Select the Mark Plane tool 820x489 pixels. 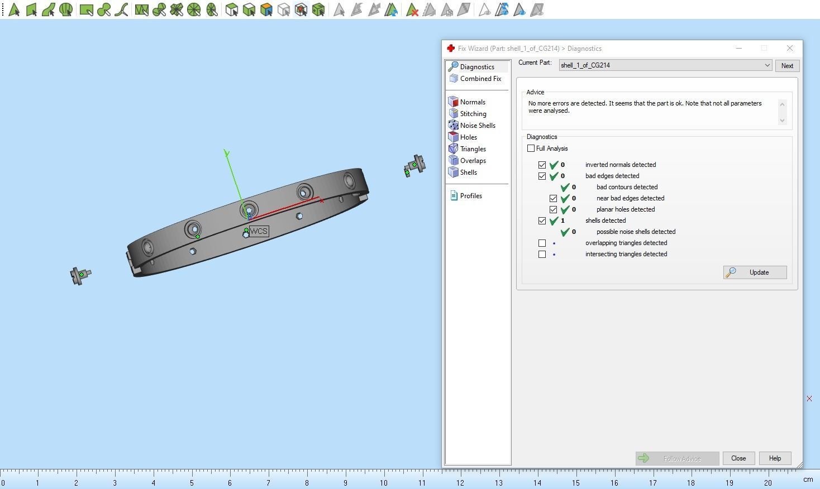point(31,9)
